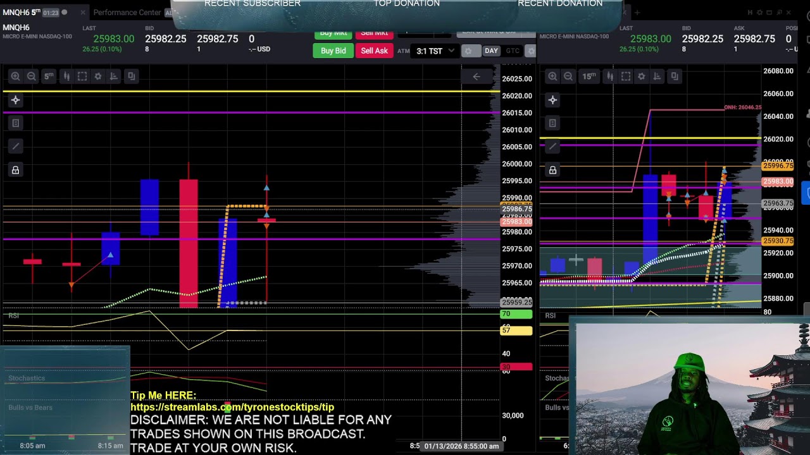Open 15m timeframe selector
Viewport: 810px width, 455px height.
point(589,76)
